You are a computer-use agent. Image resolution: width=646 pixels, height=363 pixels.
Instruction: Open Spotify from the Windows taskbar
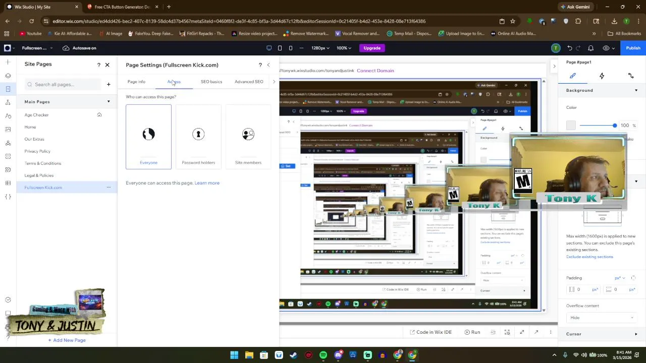click(x=324, y=355)
